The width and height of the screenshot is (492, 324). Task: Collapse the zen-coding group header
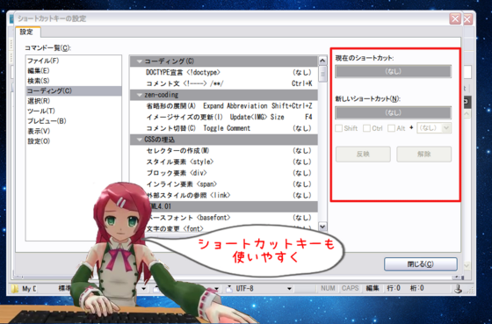(x=140, y=95)
